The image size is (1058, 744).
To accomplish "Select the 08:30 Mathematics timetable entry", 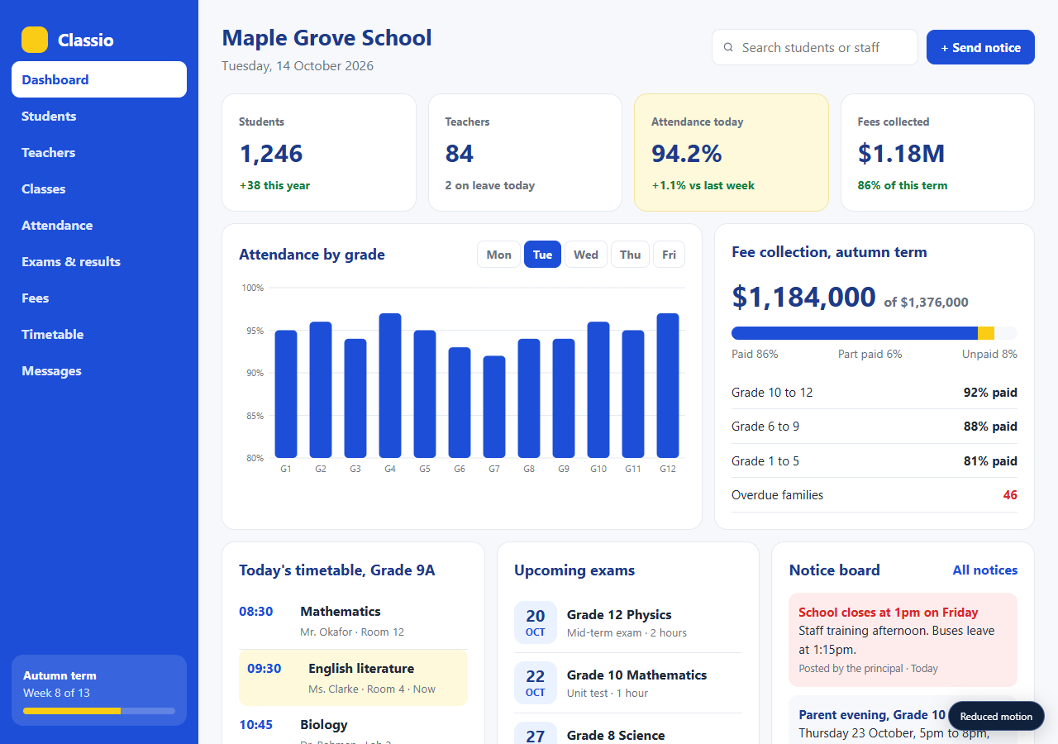I will 353,621.
